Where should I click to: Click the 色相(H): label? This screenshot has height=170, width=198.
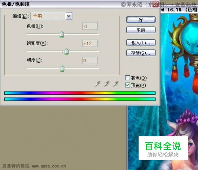tap(35, 26)
